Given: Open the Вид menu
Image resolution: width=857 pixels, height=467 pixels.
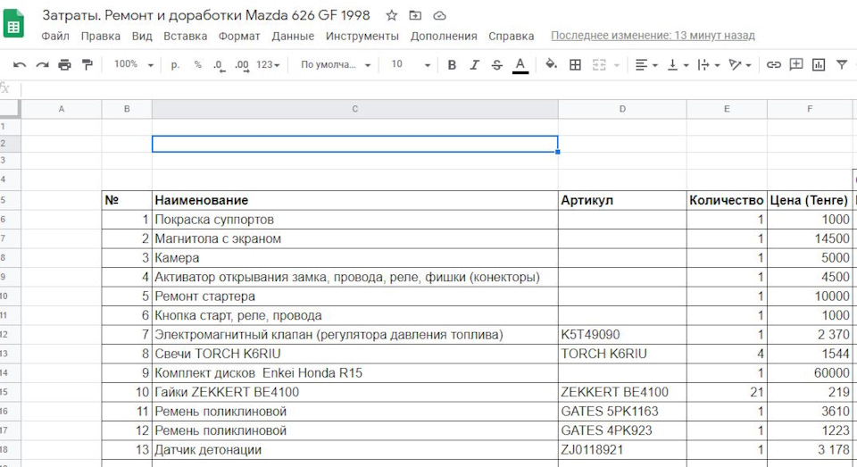Looking at the screenshot, I should [142, 36].
